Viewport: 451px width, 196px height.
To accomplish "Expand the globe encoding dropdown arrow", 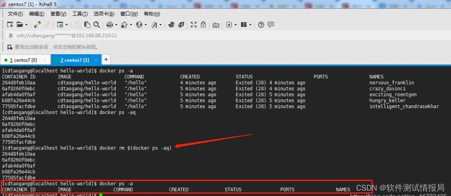I will pos(146,25).
